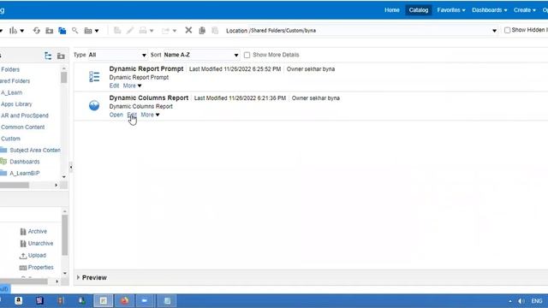The image size is (548, 308).
Task: Collapse the left pane splitter arrow
Action: point(71,168)
